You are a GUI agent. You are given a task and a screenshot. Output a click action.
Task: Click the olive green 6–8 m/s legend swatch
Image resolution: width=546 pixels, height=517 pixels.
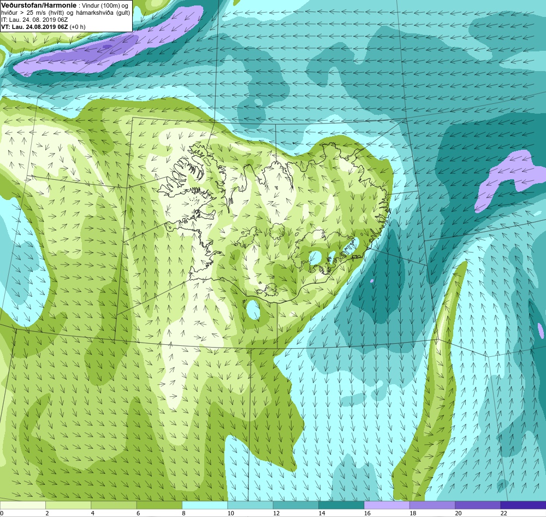pos(159,505)
